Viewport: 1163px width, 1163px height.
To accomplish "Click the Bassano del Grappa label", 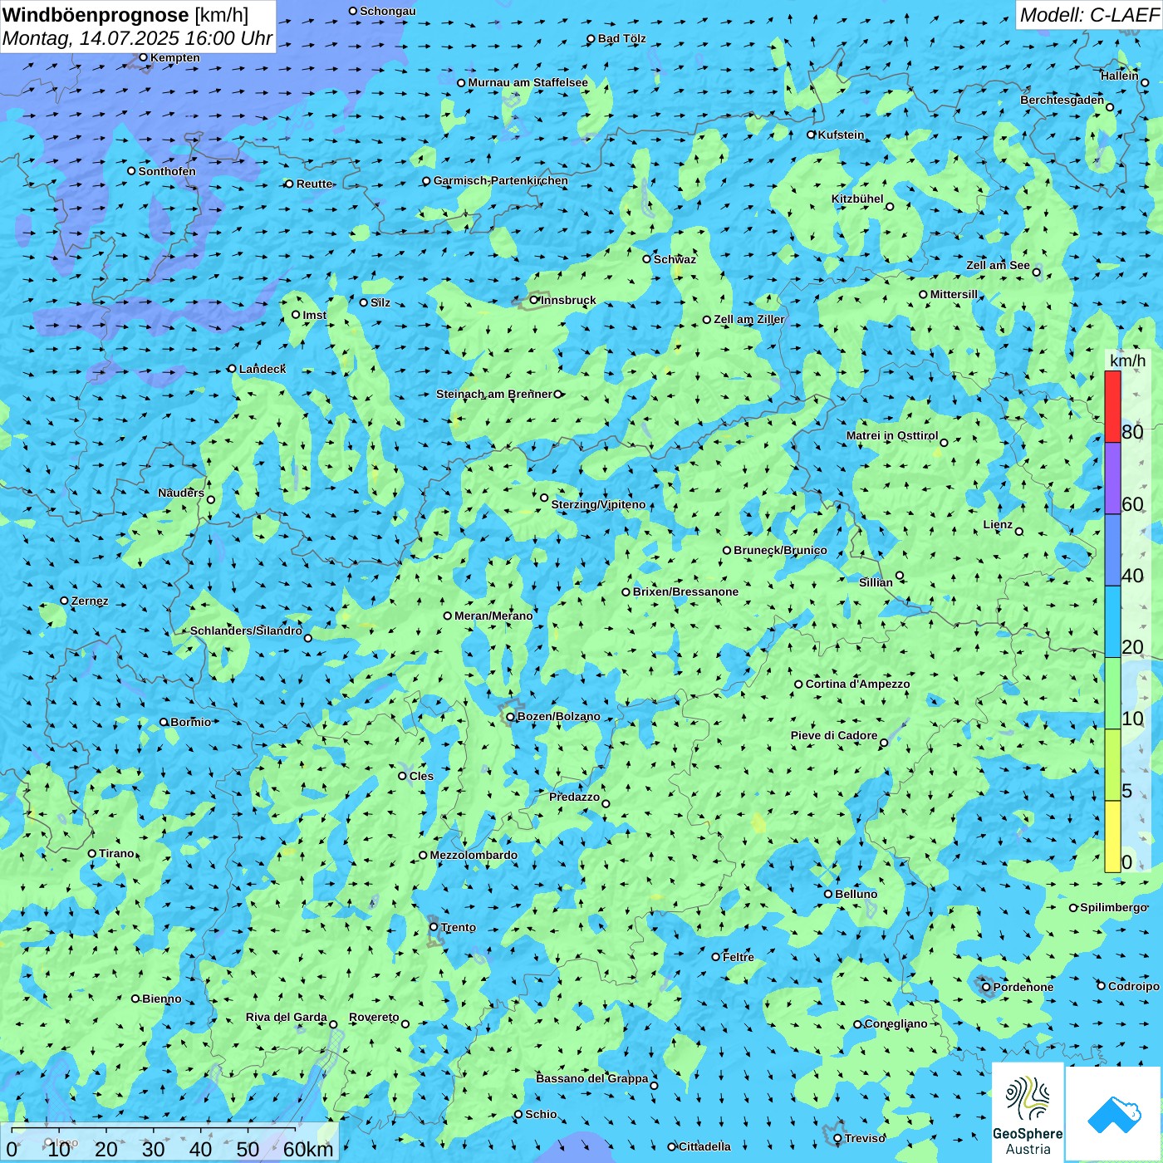I will coord(592,1078).
